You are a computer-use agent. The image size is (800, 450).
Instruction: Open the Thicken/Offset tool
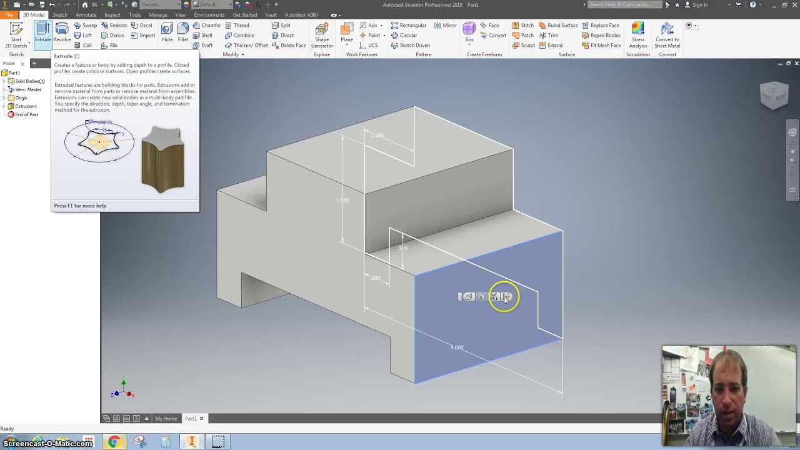click(246, 46)
